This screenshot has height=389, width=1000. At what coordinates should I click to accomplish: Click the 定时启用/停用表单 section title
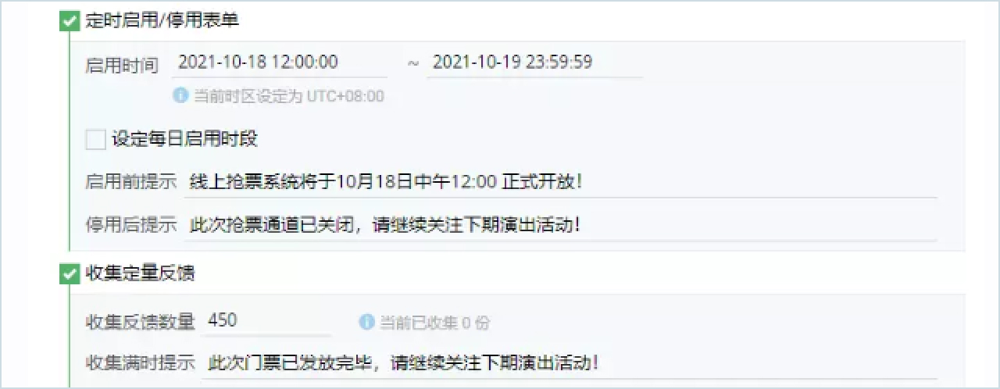162,21
